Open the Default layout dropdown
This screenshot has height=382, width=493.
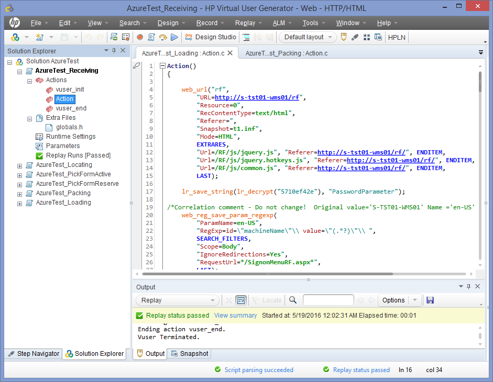pyautogui.click(x=308, y=37)
